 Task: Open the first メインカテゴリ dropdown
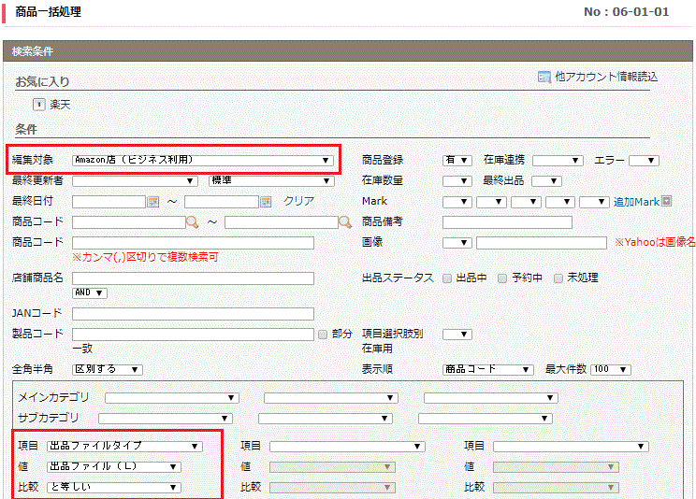click(x=172, y=398)
